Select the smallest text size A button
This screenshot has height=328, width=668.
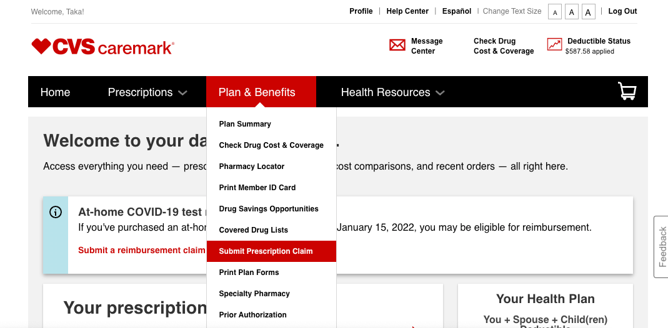click(555, 12)
